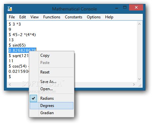Click the Mathematical Console app icon
This screenshot has width=152, height=124.
10,9
